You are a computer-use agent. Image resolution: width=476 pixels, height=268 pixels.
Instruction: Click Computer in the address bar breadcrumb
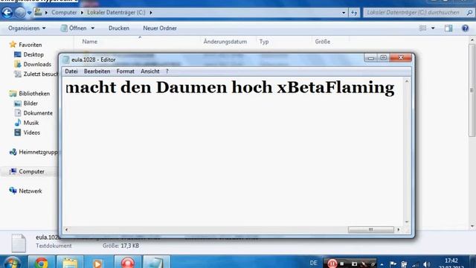tap(64, 13)
